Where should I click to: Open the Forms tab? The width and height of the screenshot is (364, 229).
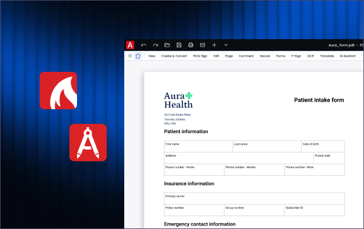281,56
